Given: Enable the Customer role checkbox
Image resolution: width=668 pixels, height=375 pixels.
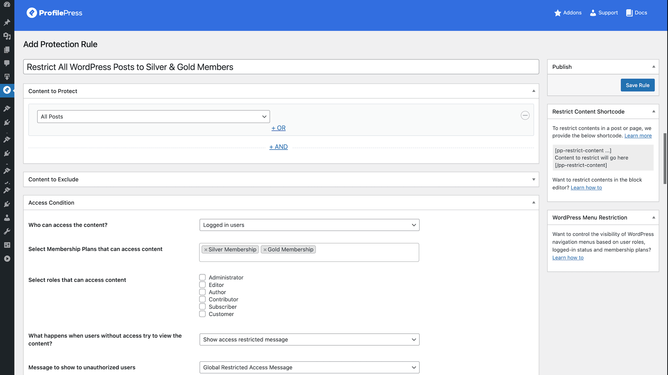Looking at the screenshot, I should [x=202, y=314].
